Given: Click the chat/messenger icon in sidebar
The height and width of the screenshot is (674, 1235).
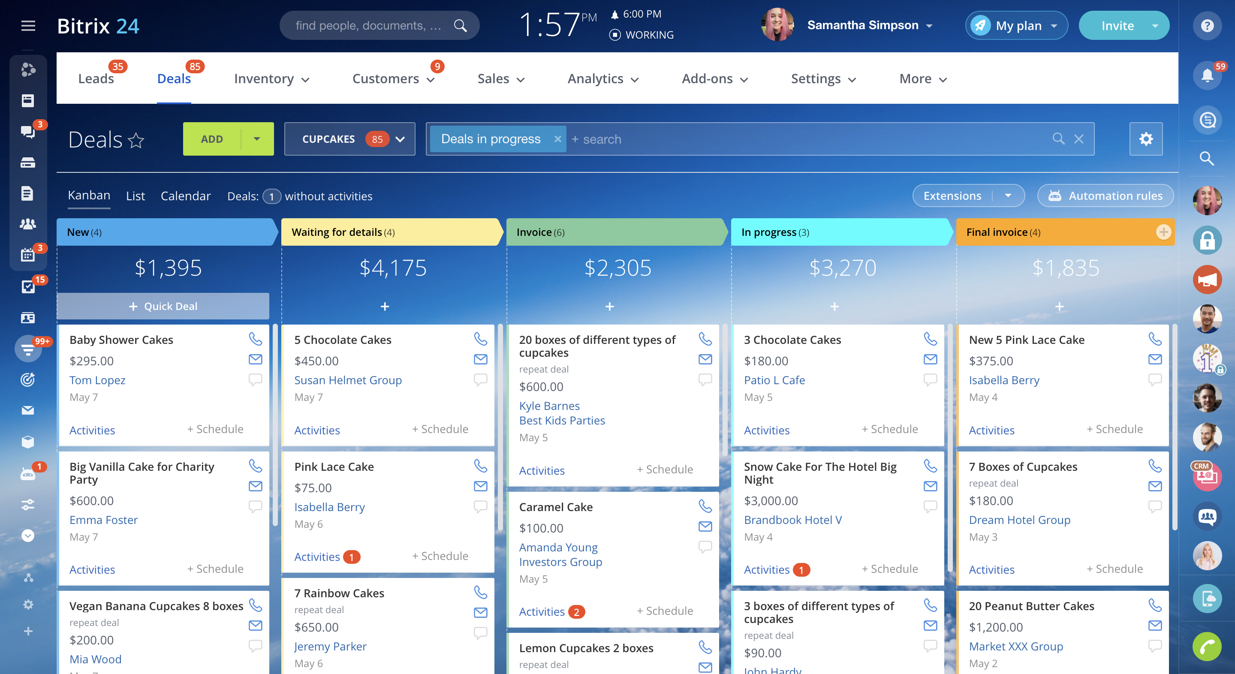Looking at the screenshot, I should 27,129.
